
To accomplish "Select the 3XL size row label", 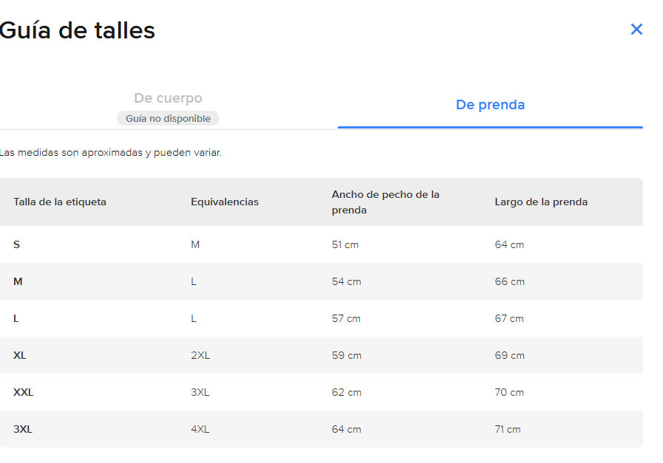I will coord(23,429).
